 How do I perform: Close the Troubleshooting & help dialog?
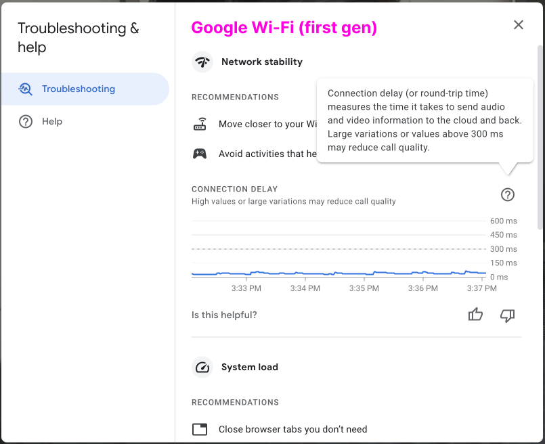[519, 25]
